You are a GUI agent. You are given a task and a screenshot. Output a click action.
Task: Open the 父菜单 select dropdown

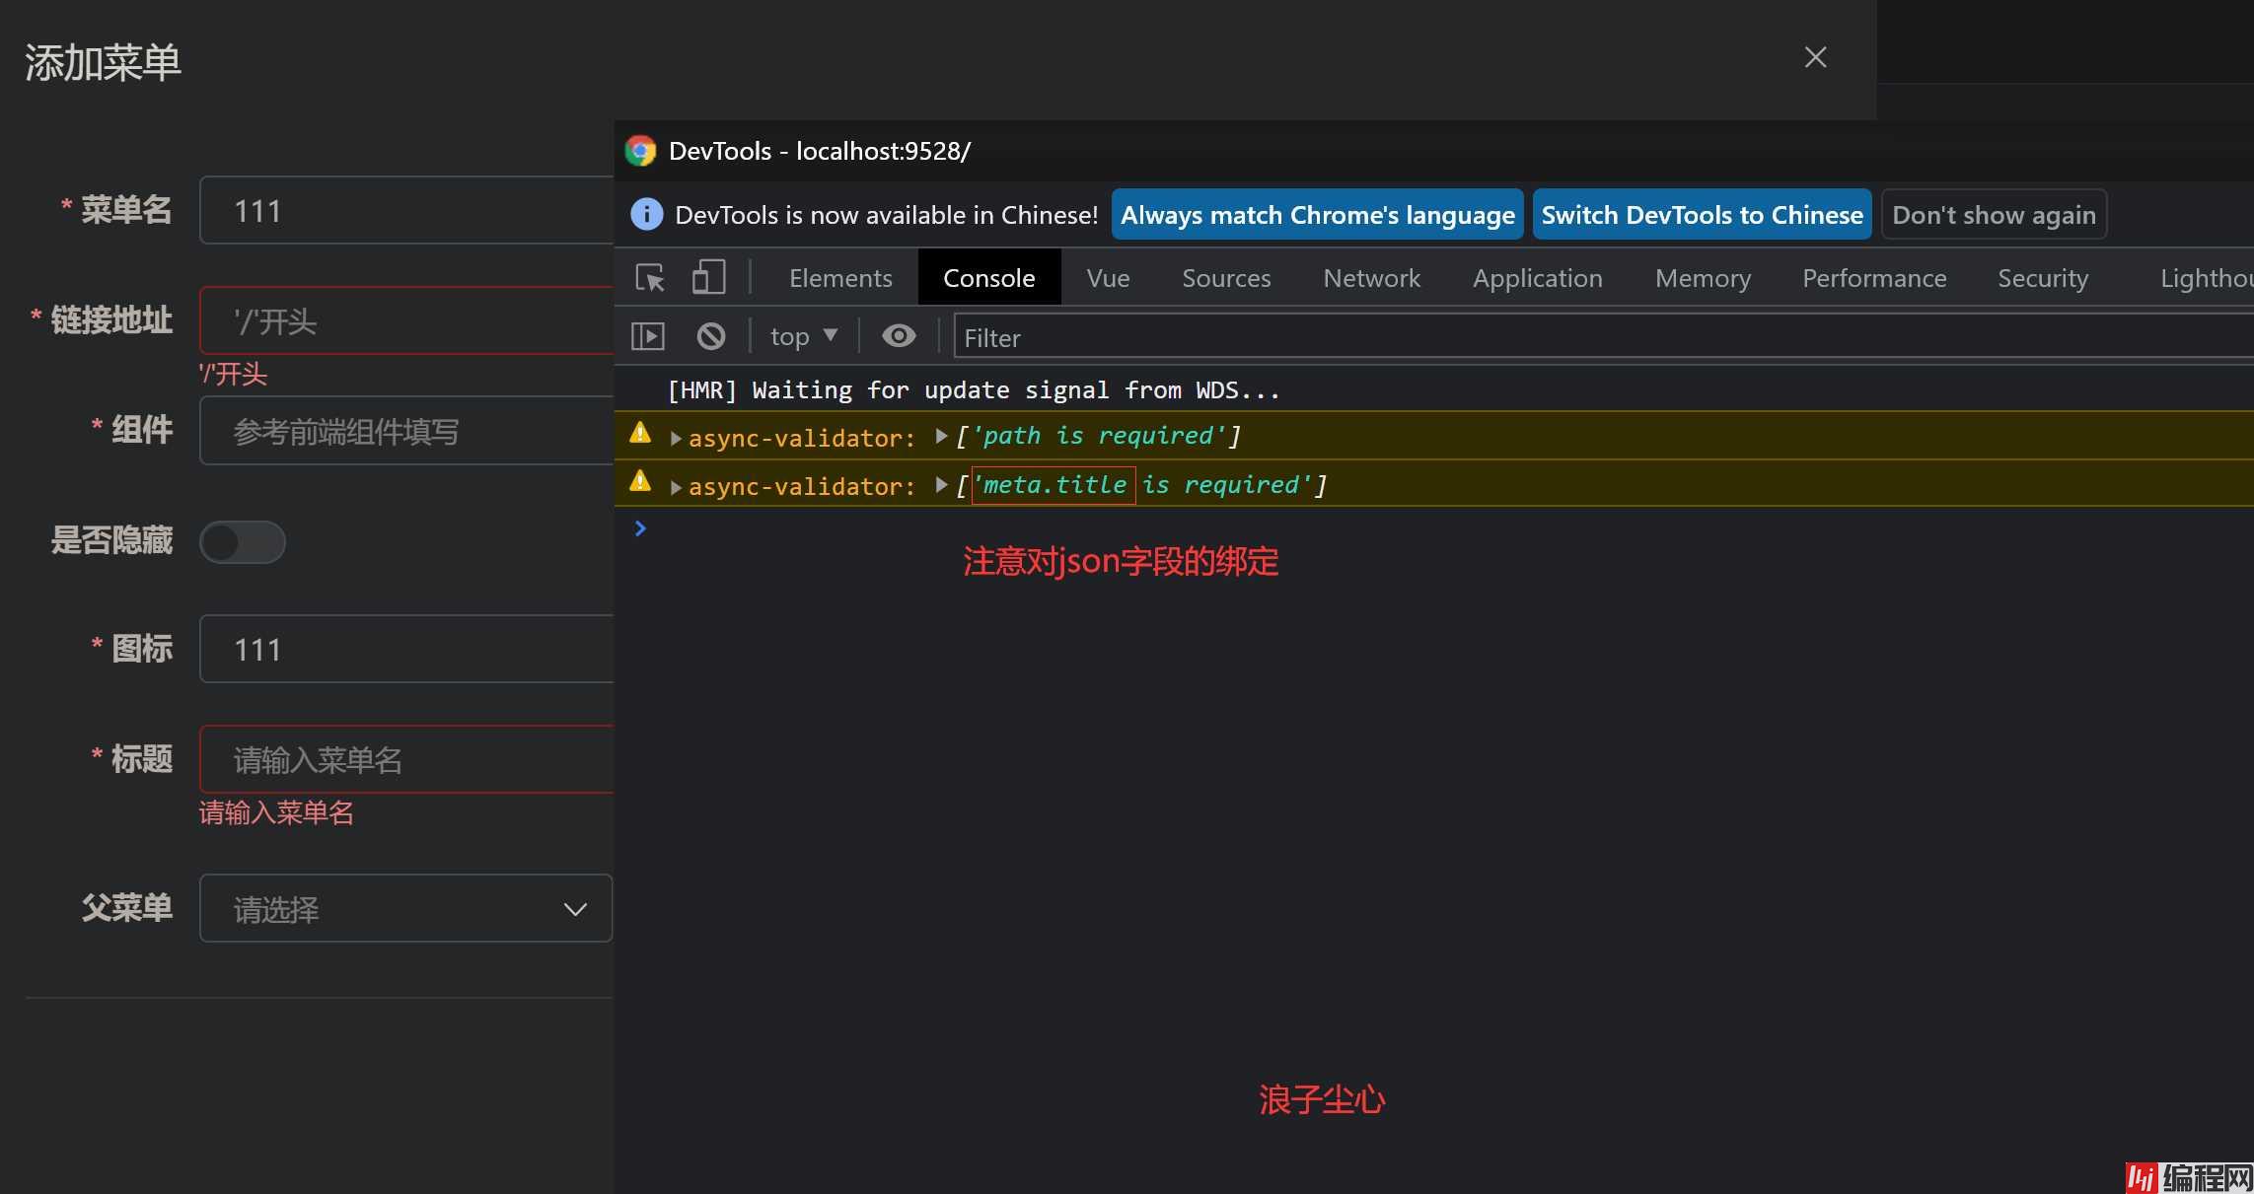(x=405, y=908)
